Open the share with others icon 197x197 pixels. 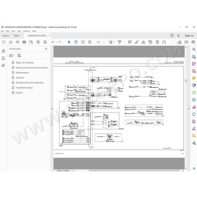tap(193, 42)
